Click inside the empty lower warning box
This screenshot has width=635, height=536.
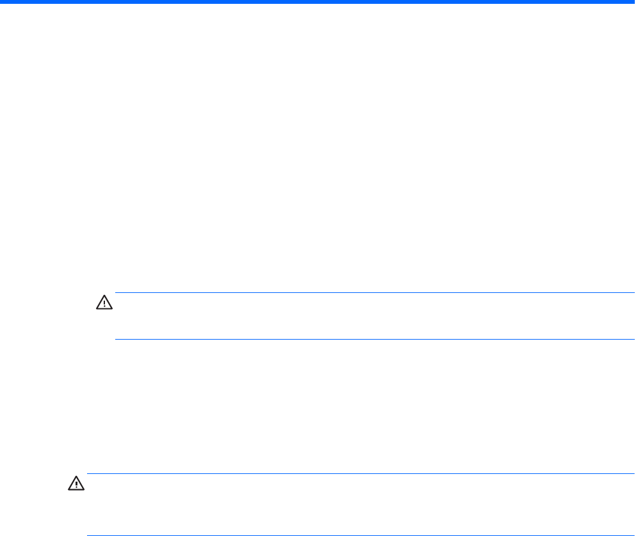[358, 505]
